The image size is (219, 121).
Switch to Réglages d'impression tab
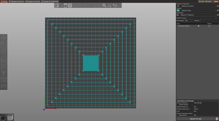coord(16,1)
